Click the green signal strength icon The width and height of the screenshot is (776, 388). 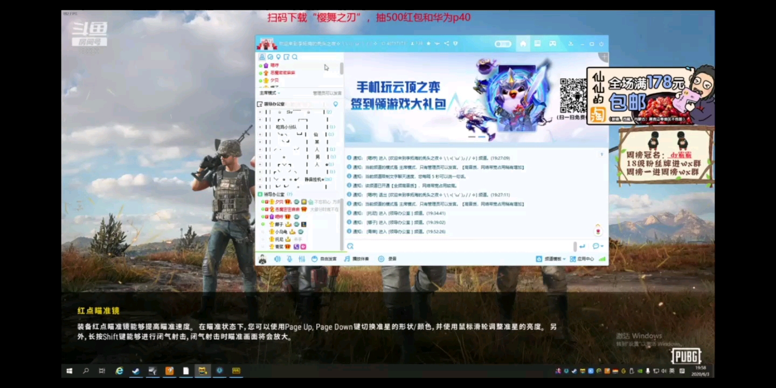coord(602,259)
